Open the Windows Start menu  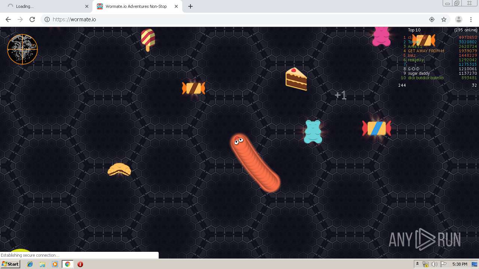[10, 264]
